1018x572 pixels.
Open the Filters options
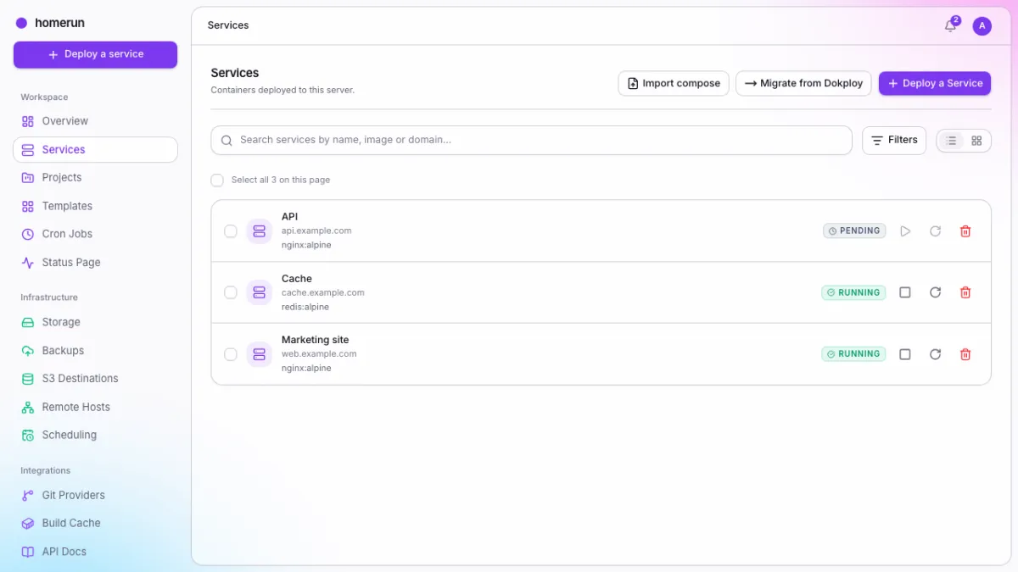pos(894,141)
